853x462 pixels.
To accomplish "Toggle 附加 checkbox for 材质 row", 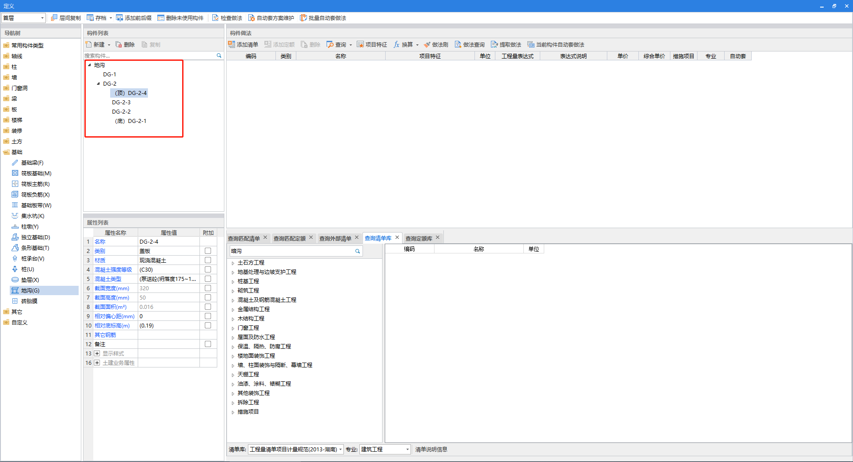I will click(x=208, y=260).
